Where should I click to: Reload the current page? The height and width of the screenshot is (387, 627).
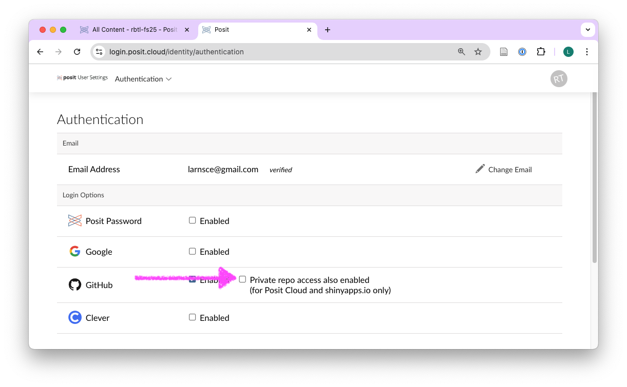coord(77,52)
